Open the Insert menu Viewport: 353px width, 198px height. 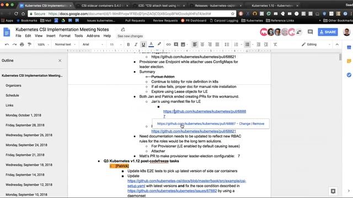pyautogui.click(x=51, y=36)
